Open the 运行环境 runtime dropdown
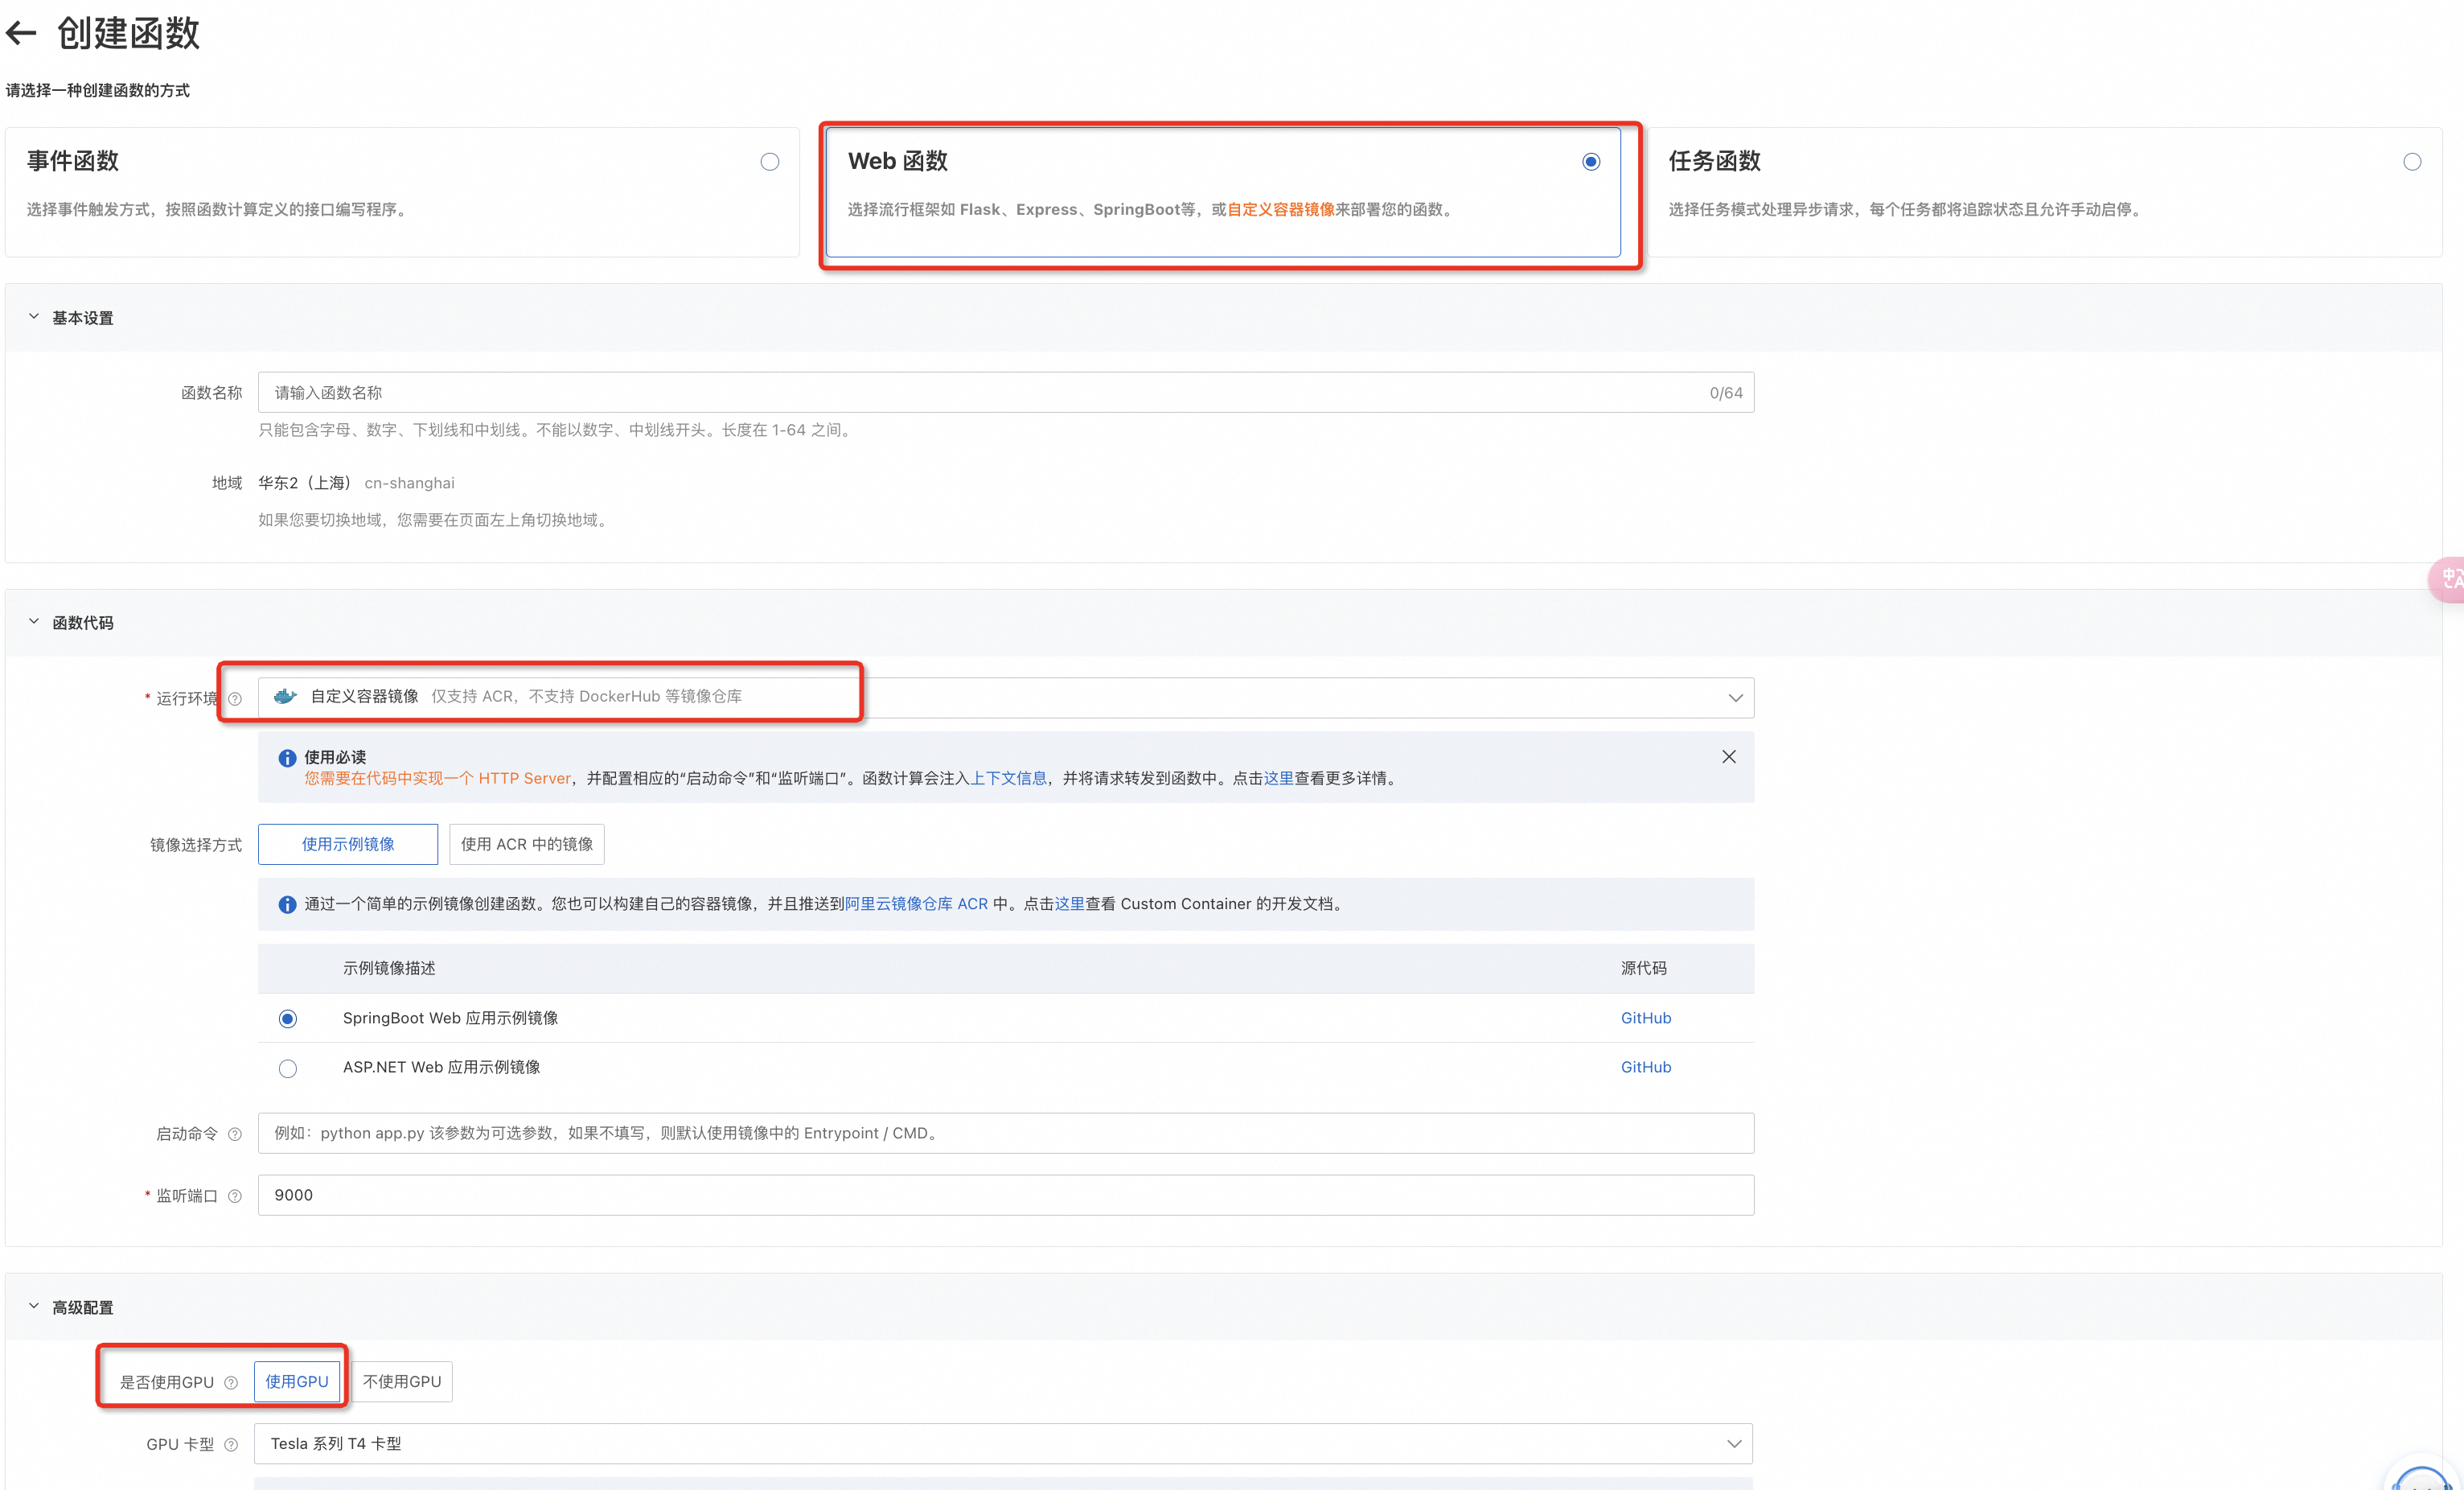The height and width of the screenshot is (1490, 2464). (x=1006, y=698)
